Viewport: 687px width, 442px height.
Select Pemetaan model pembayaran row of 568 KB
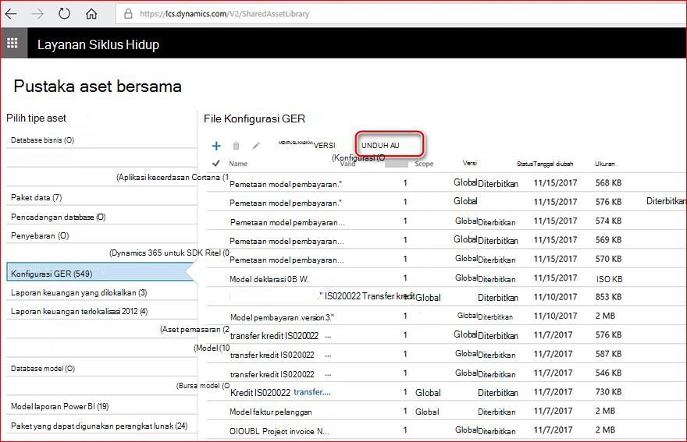coord(446,182)
